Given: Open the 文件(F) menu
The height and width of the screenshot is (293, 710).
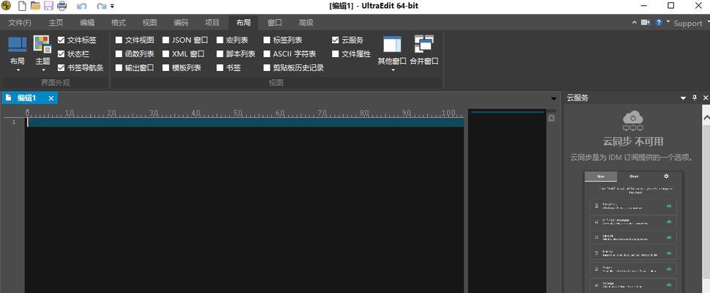Looking at the screenshot, I should pos(20,23).
